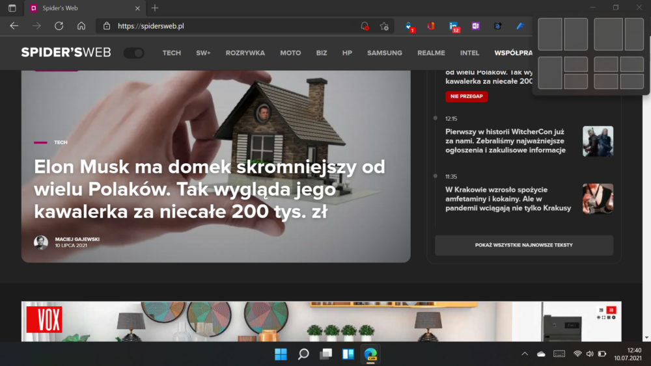Open the OneNote extension icon

click(x=475, y=26)
